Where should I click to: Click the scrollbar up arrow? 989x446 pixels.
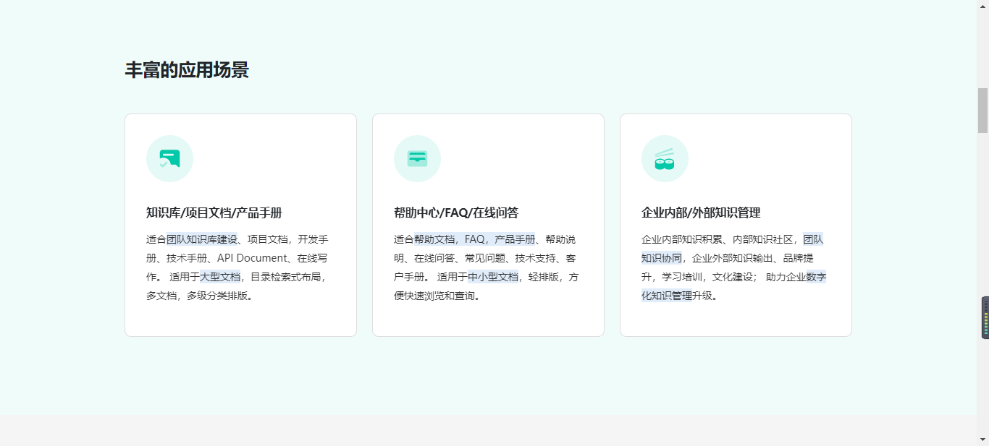[x=982, y=6]
